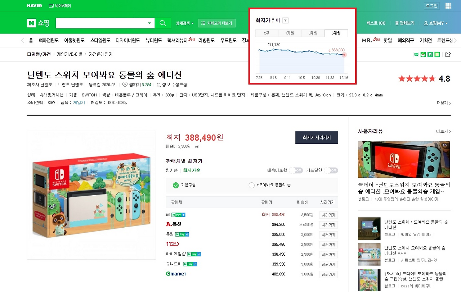Select the 3개월 price trend tab

313,33
